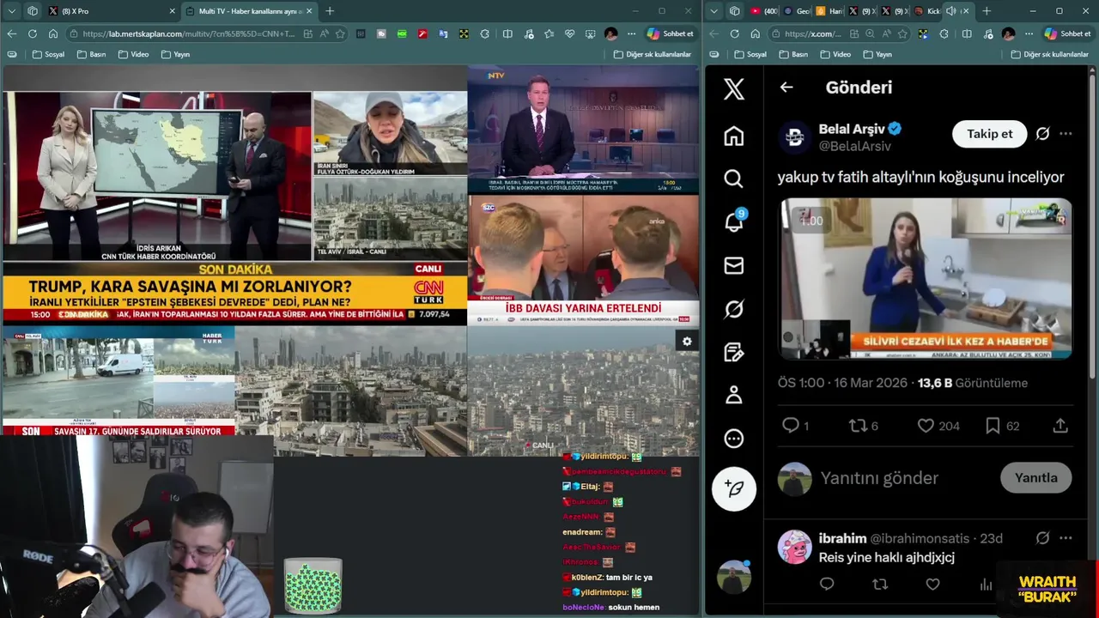Open X profile person icon

[733, 395]
